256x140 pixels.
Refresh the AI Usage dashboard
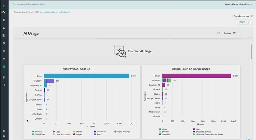(218, 33)
